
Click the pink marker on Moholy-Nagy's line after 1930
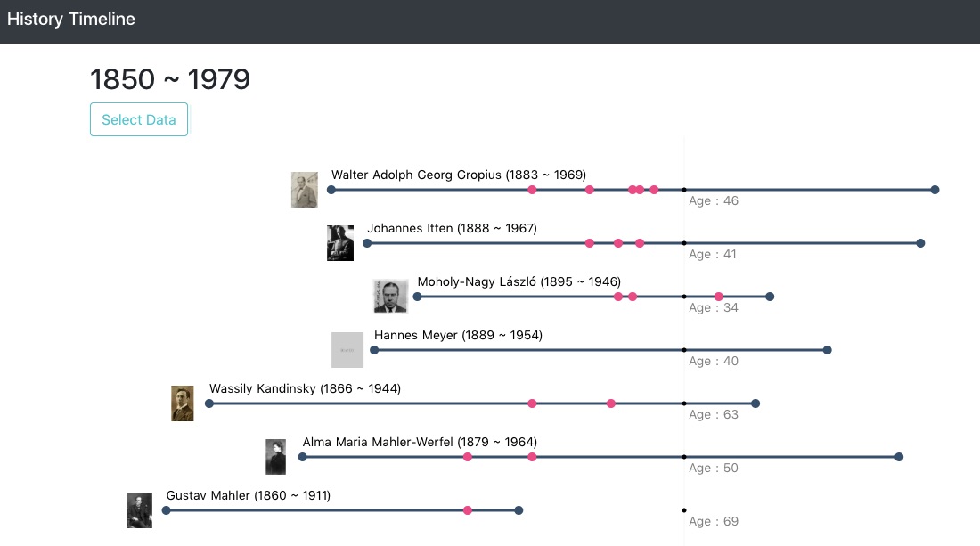coord(718,296)
